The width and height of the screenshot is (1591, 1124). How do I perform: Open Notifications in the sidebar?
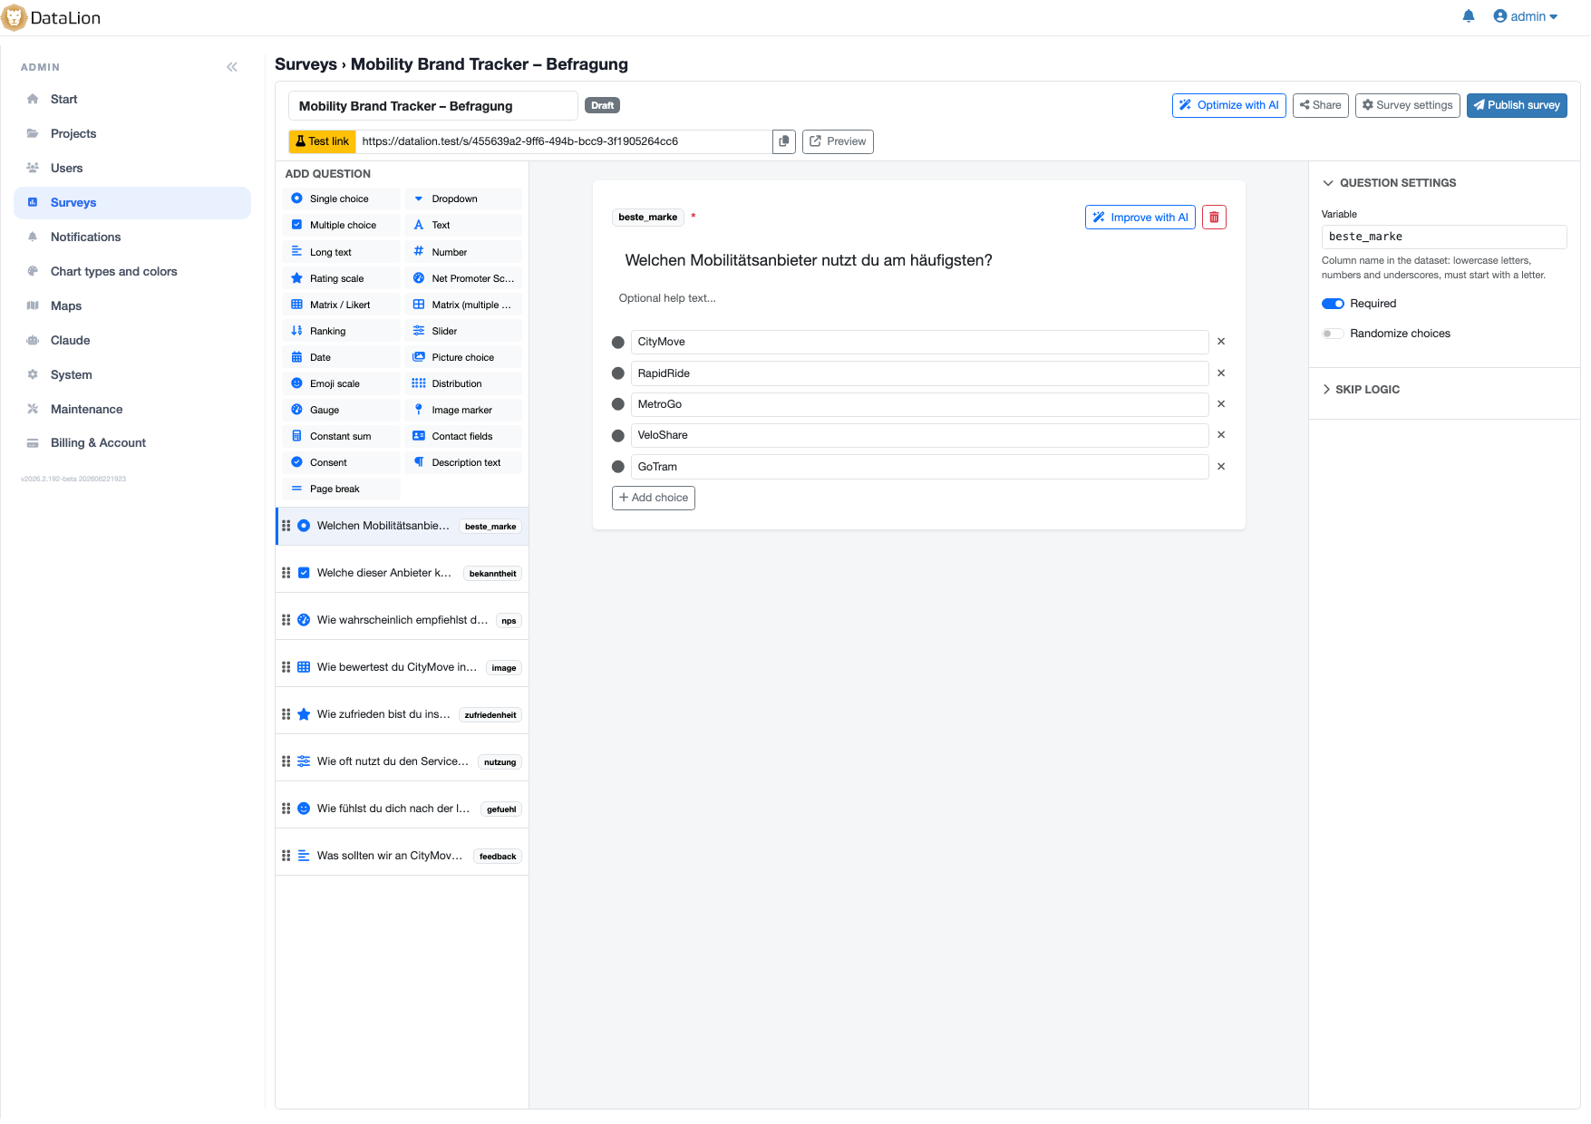[x=132, y=237]
